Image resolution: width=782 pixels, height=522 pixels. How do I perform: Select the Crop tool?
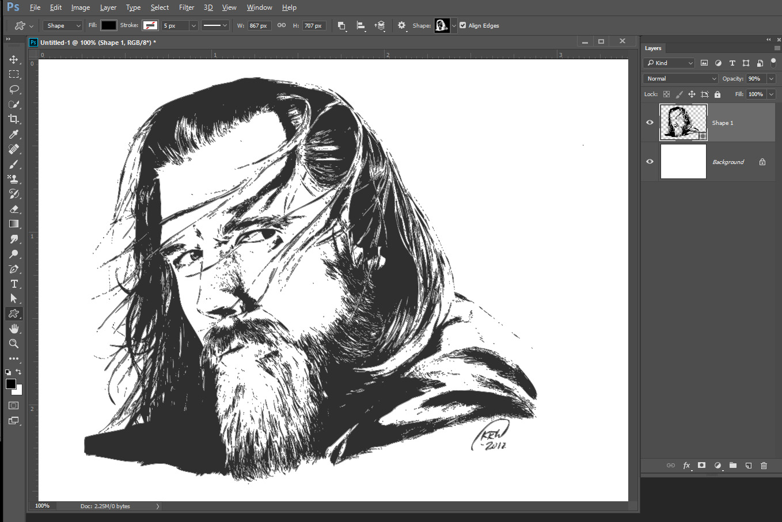(x=14, y=119)
